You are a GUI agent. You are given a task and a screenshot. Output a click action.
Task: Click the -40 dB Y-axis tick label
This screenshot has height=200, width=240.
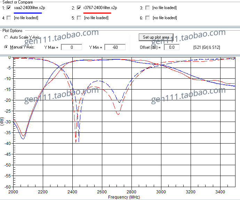pyautogui.click(x=8, y=144)
